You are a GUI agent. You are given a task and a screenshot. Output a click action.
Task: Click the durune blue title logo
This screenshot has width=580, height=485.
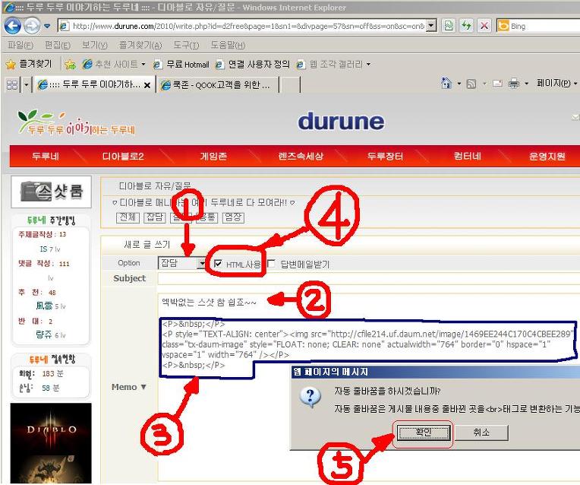pos(341,121)
